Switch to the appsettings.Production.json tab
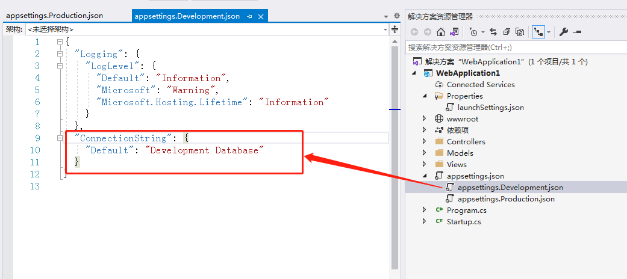Viewport: 627px width, 279px height. tap(55, 16)
